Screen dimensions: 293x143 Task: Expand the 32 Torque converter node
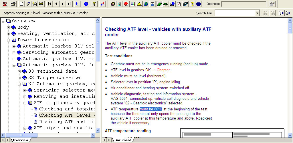19,78
